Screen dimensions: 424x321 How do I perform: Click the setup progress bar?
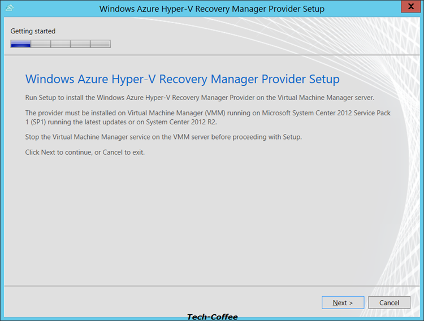coord(60,44)
